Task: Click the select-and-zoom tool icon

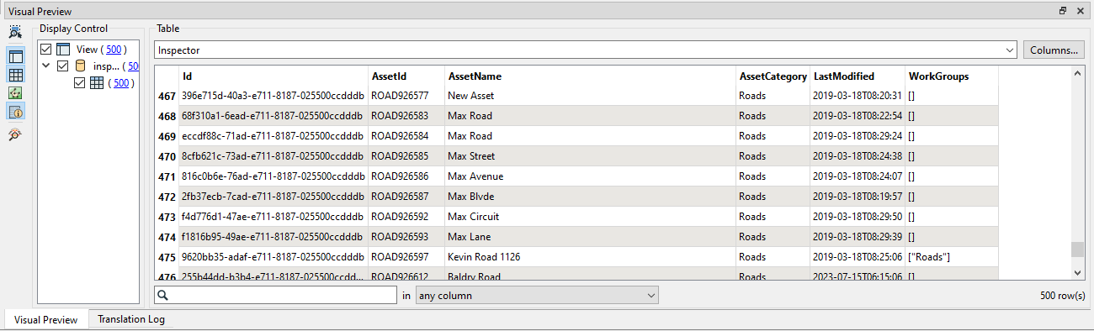Action: pos(16,32)
